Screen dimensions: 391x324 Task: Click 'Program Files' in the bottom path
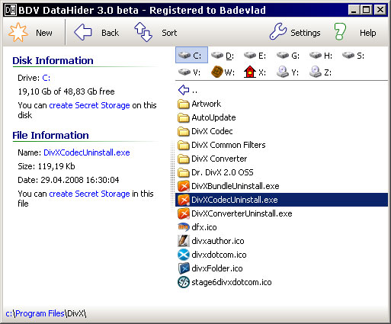[x=40, y=313]
